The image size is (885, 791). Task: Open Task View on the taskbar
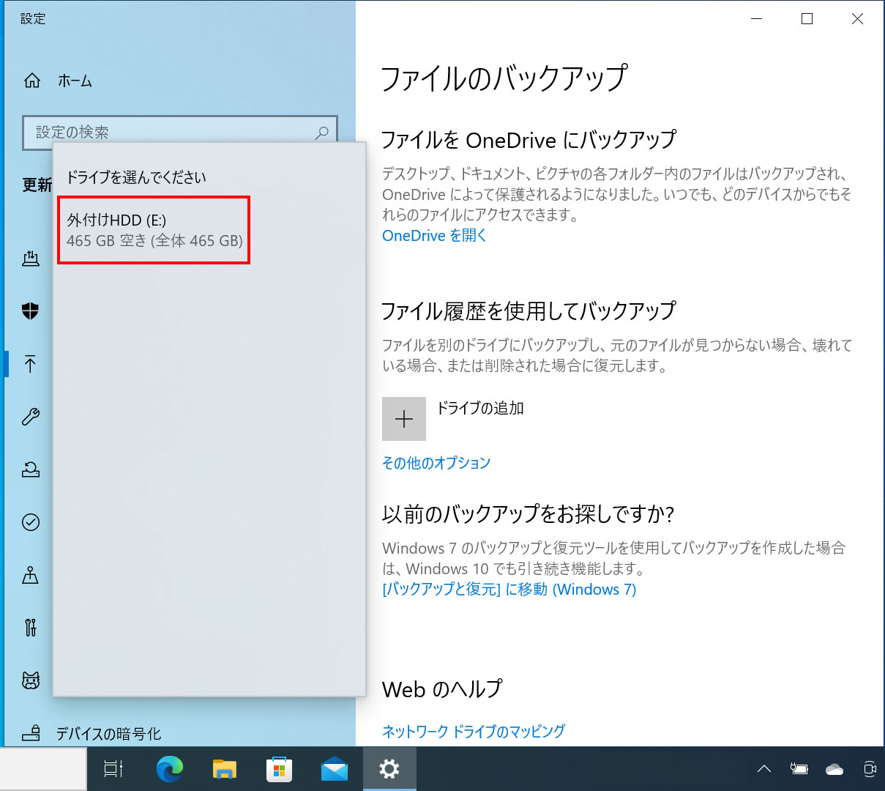[113, 769]
